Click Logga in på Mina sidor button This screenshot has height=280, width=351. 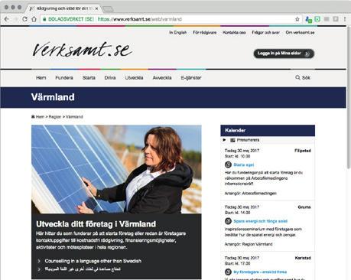284,54
